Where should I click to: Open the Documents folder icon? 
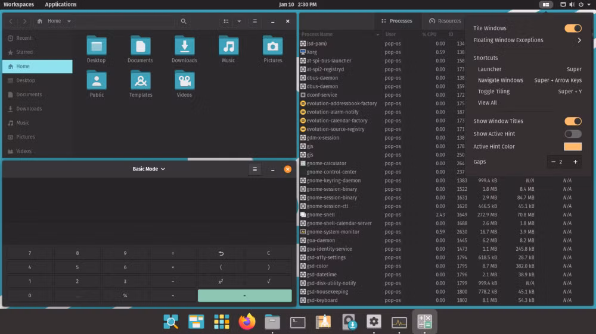click(140, 46)
